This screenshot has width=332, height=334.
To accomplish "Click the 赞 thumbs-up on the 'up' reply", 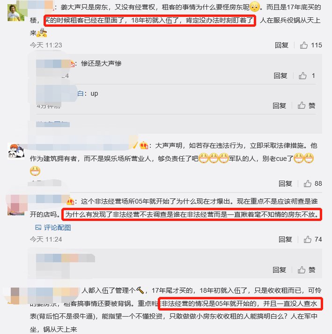I will tap(302, 106).
